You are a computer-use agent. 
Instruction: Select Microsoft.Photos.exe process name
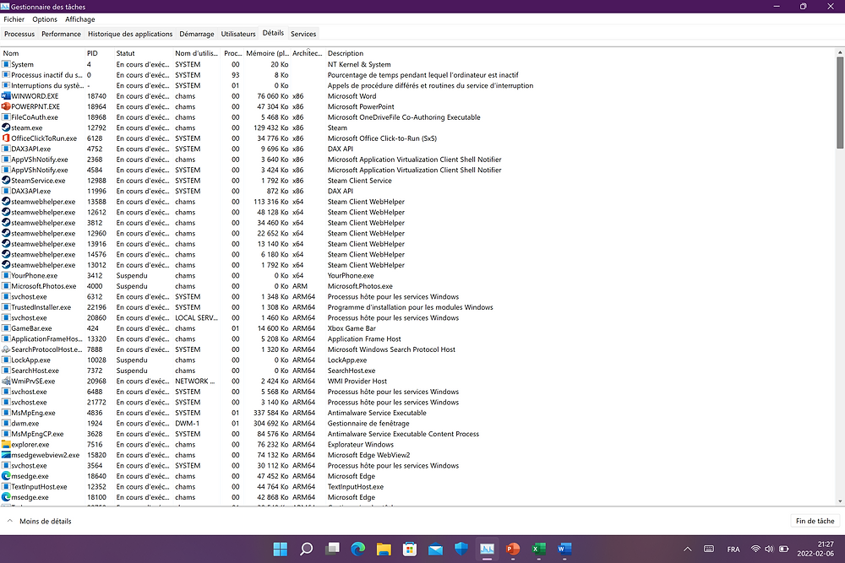coord(44,286)
